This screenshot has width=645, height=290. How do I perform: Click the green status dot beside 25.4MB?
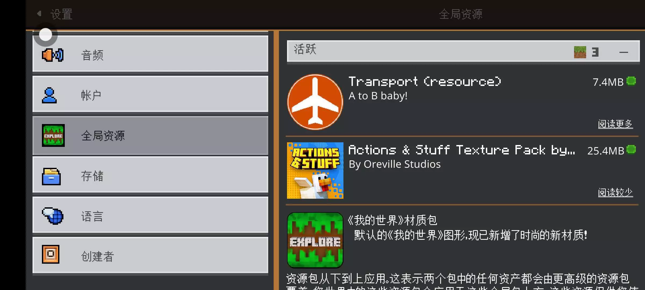click(631, 149)
